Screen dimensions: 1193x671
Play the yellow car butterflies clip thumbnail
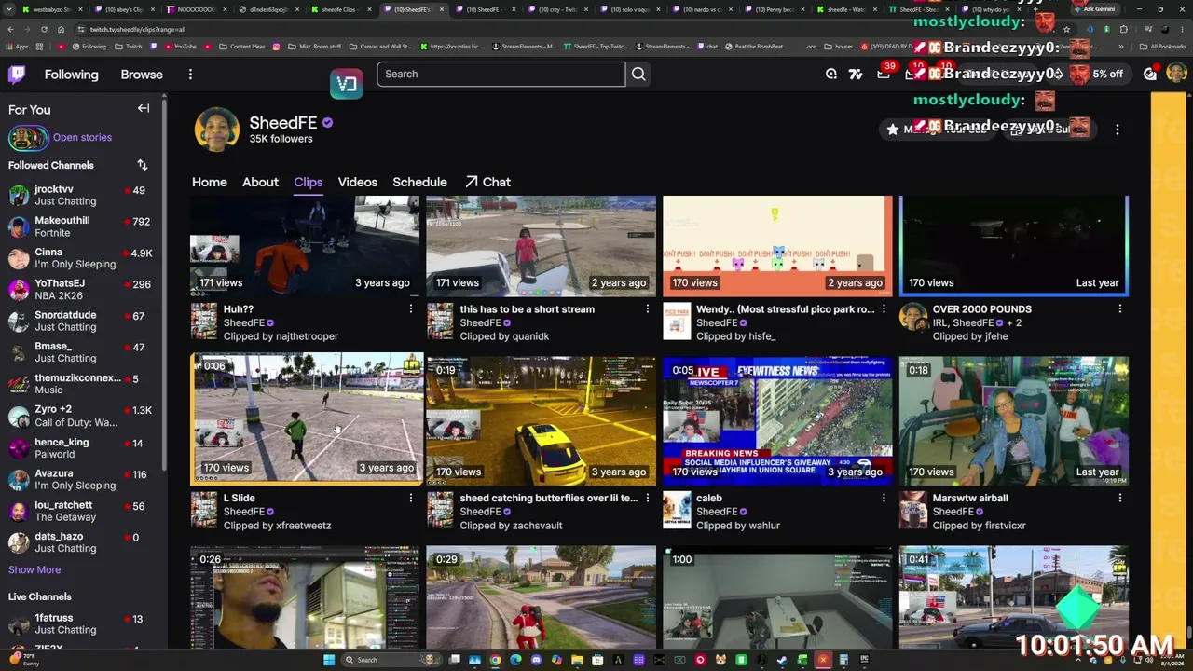click(x=542, y=421)
